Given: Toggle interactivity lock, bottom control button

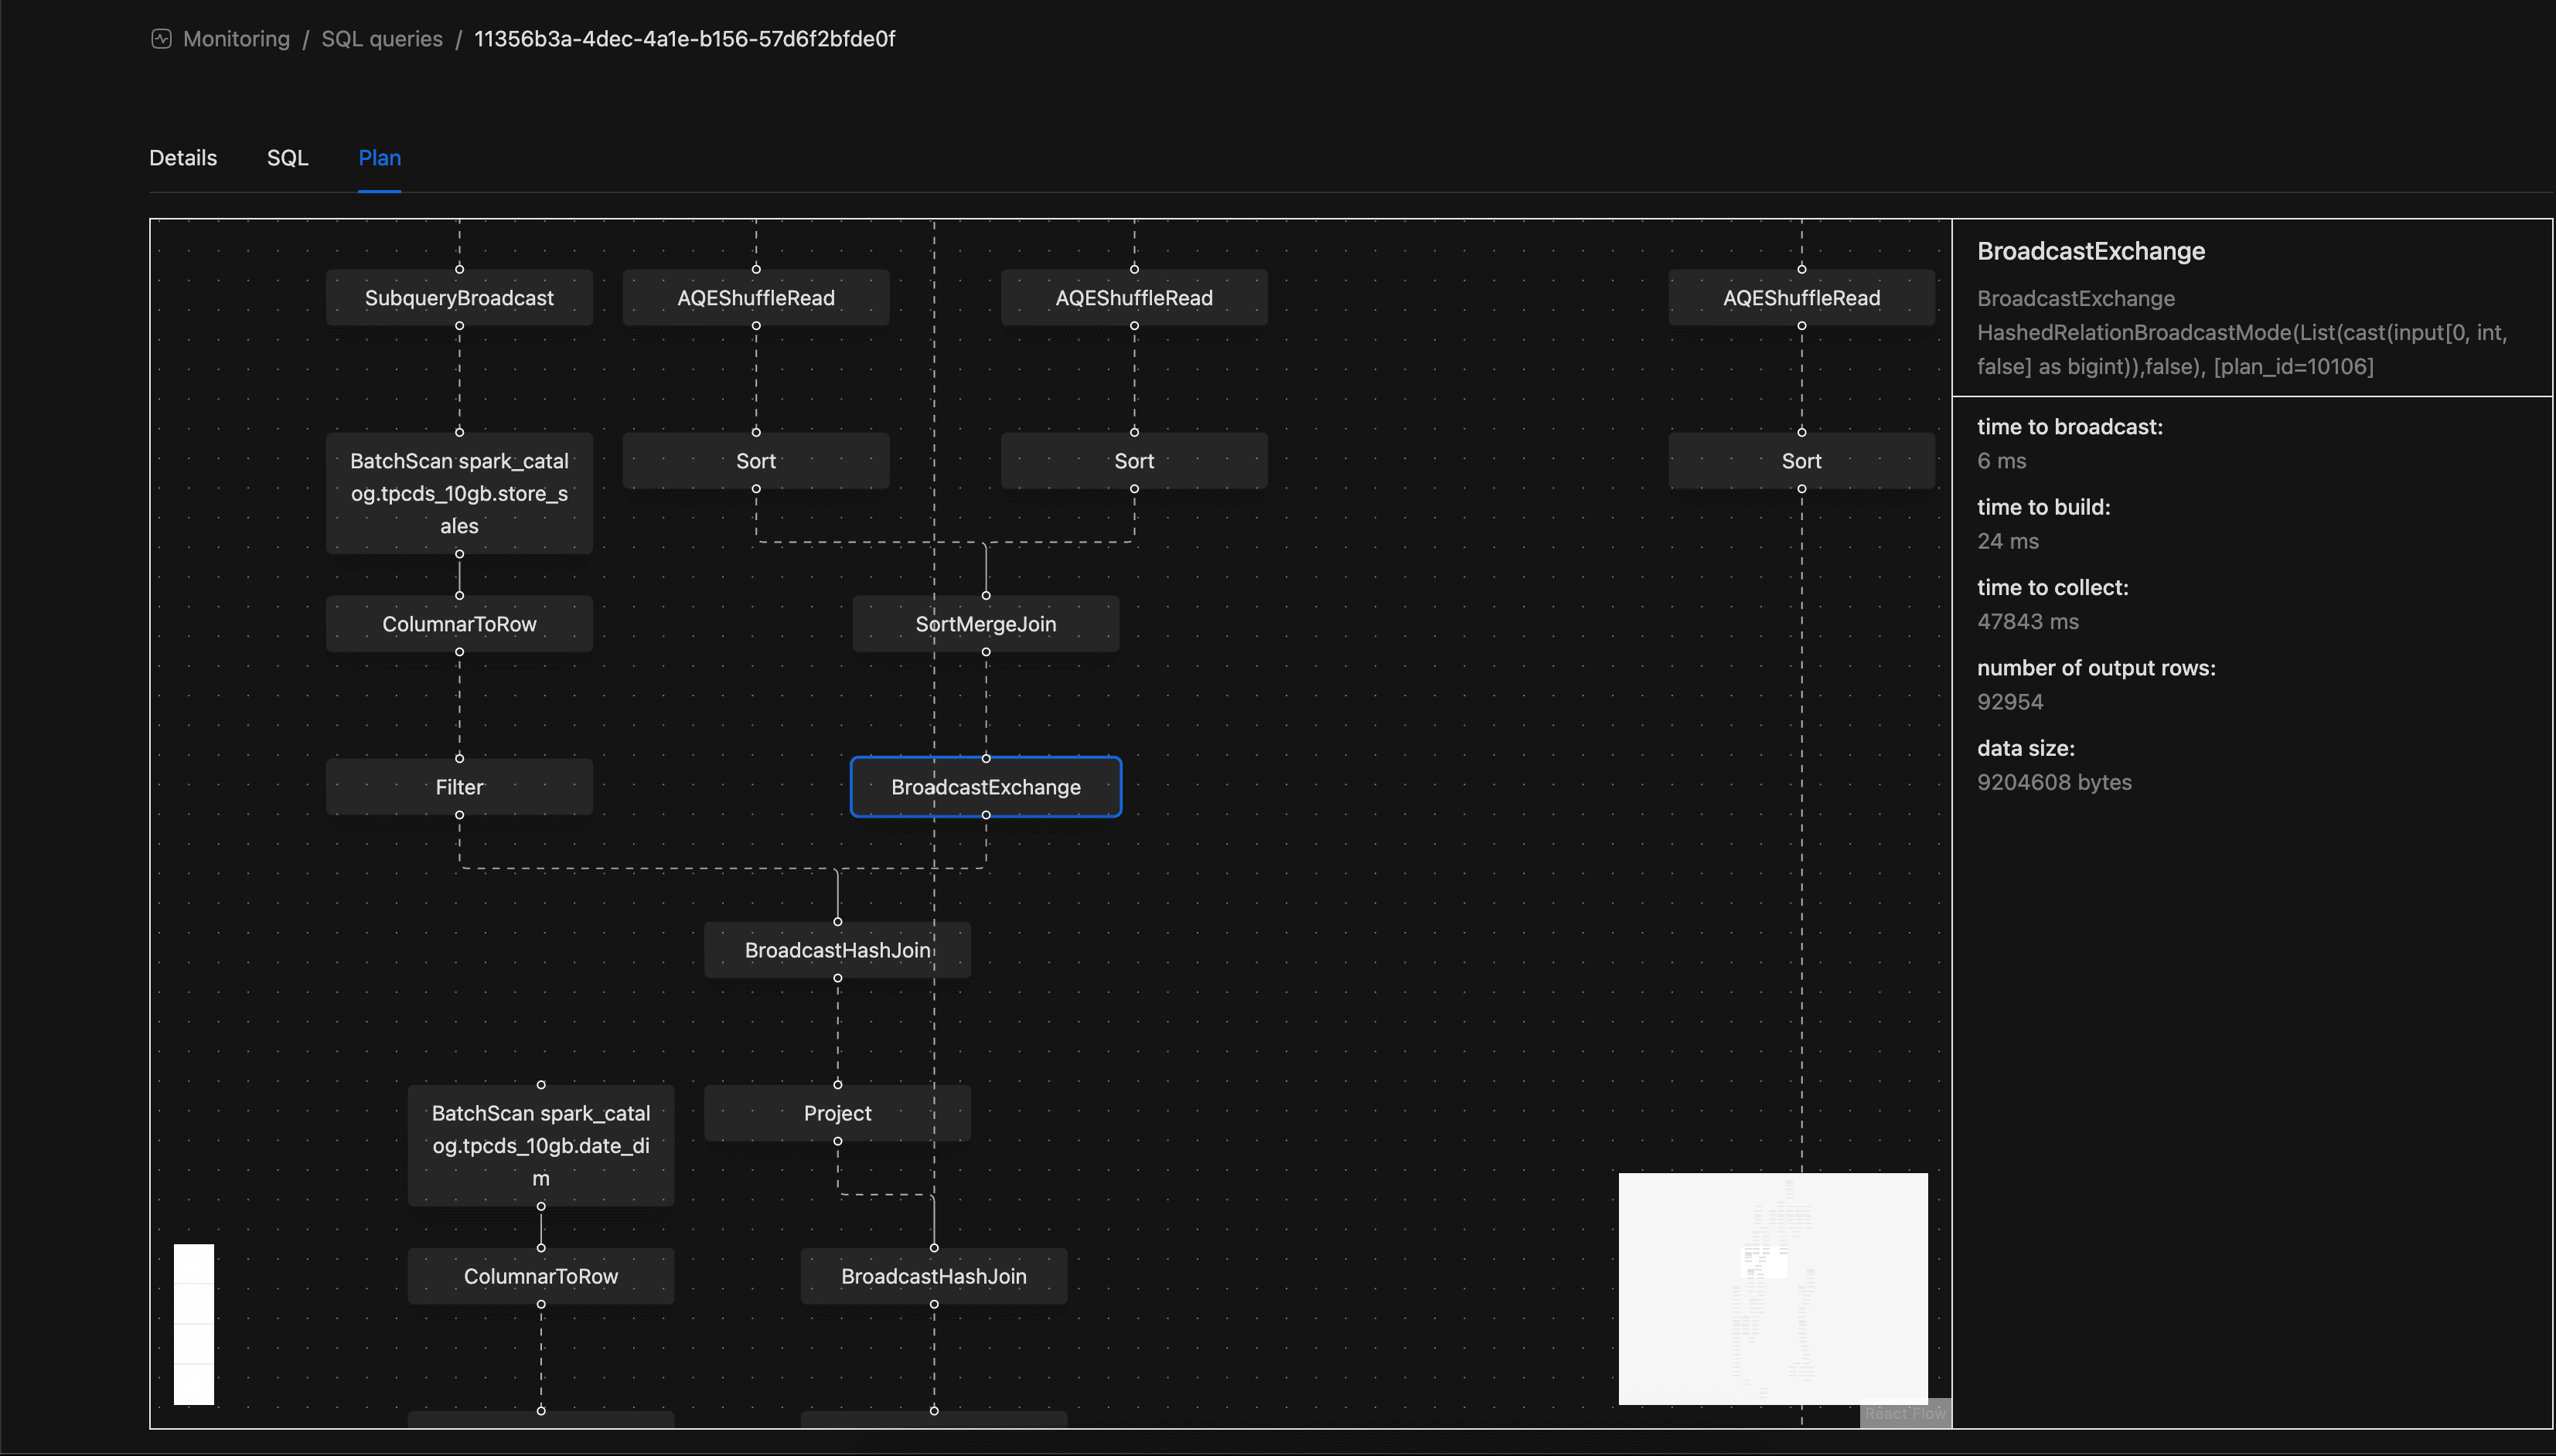Looking at the screenshot, I should (194, 1385).
